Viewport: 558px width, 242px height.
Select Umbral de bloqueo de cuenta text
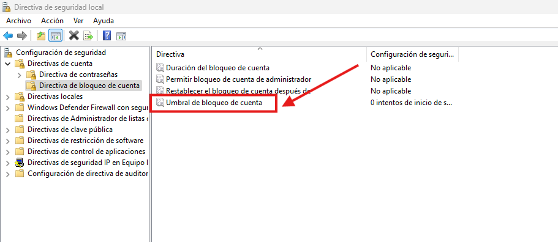[214, 103]
